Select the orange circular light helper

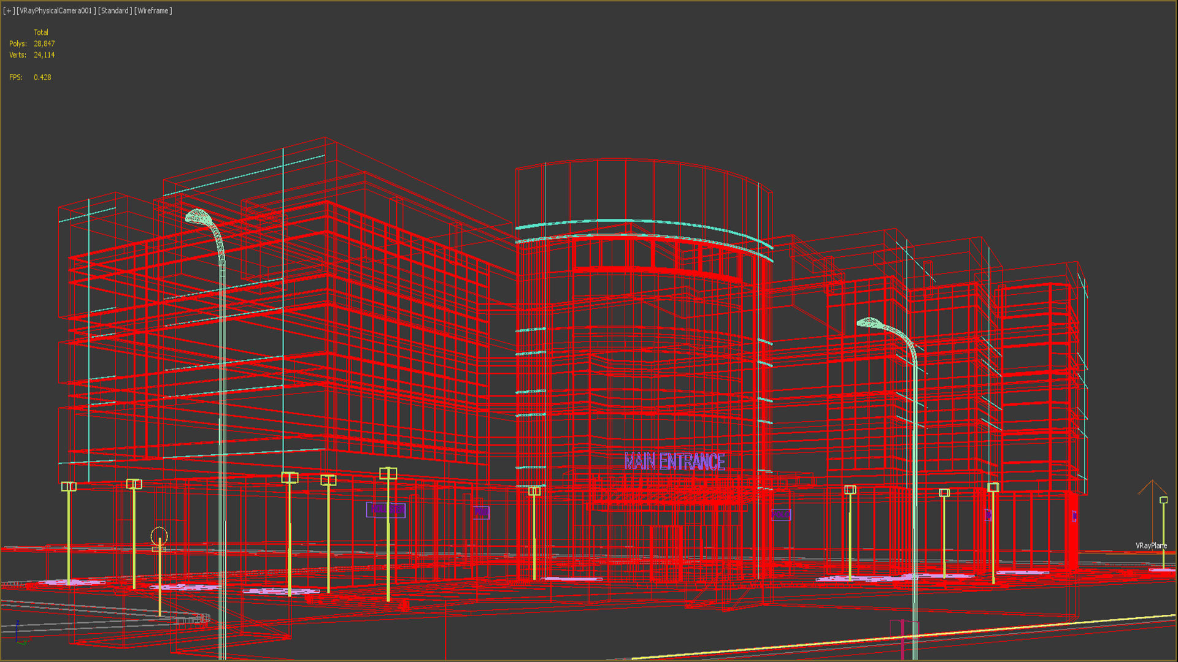[159, 536]
